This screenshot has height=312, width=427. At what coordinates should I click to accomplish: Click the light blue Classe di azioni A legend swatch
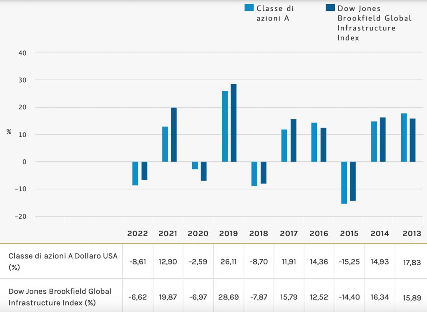pos(249,8)
